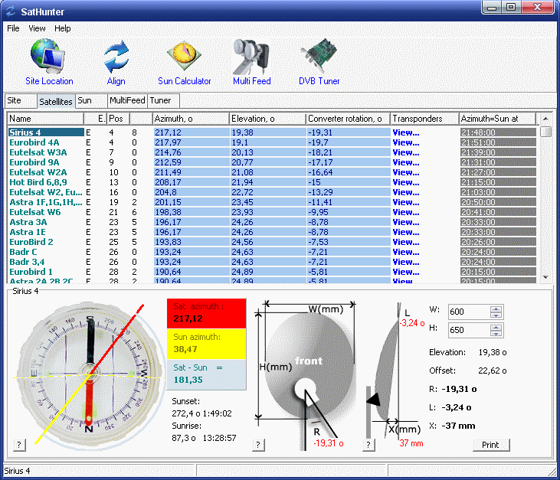Click the yellow Sun azimuth 38,47 box
The height and width of the screenshot is (480, 560).
click(x=206, y=344)
